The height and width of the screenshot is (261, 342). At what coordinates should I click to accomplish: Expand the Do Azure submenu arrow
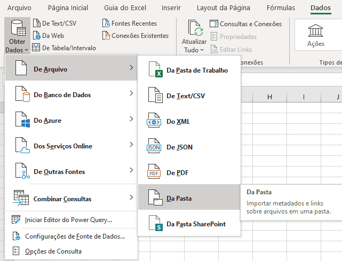131,119
